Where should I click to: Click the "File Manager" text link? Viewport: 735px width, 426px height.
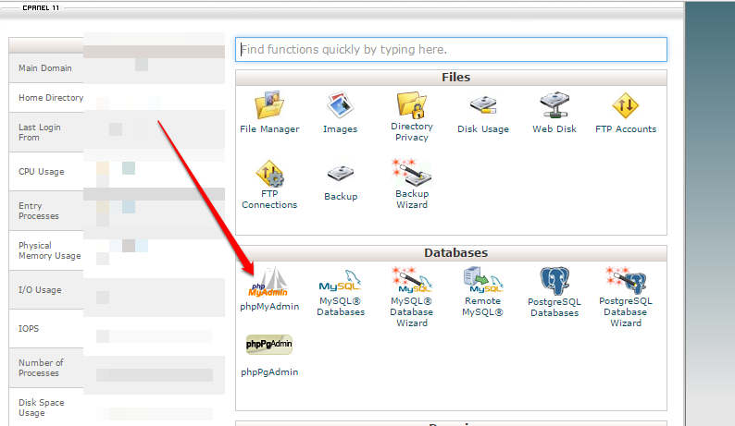click(x=269, y=129)
